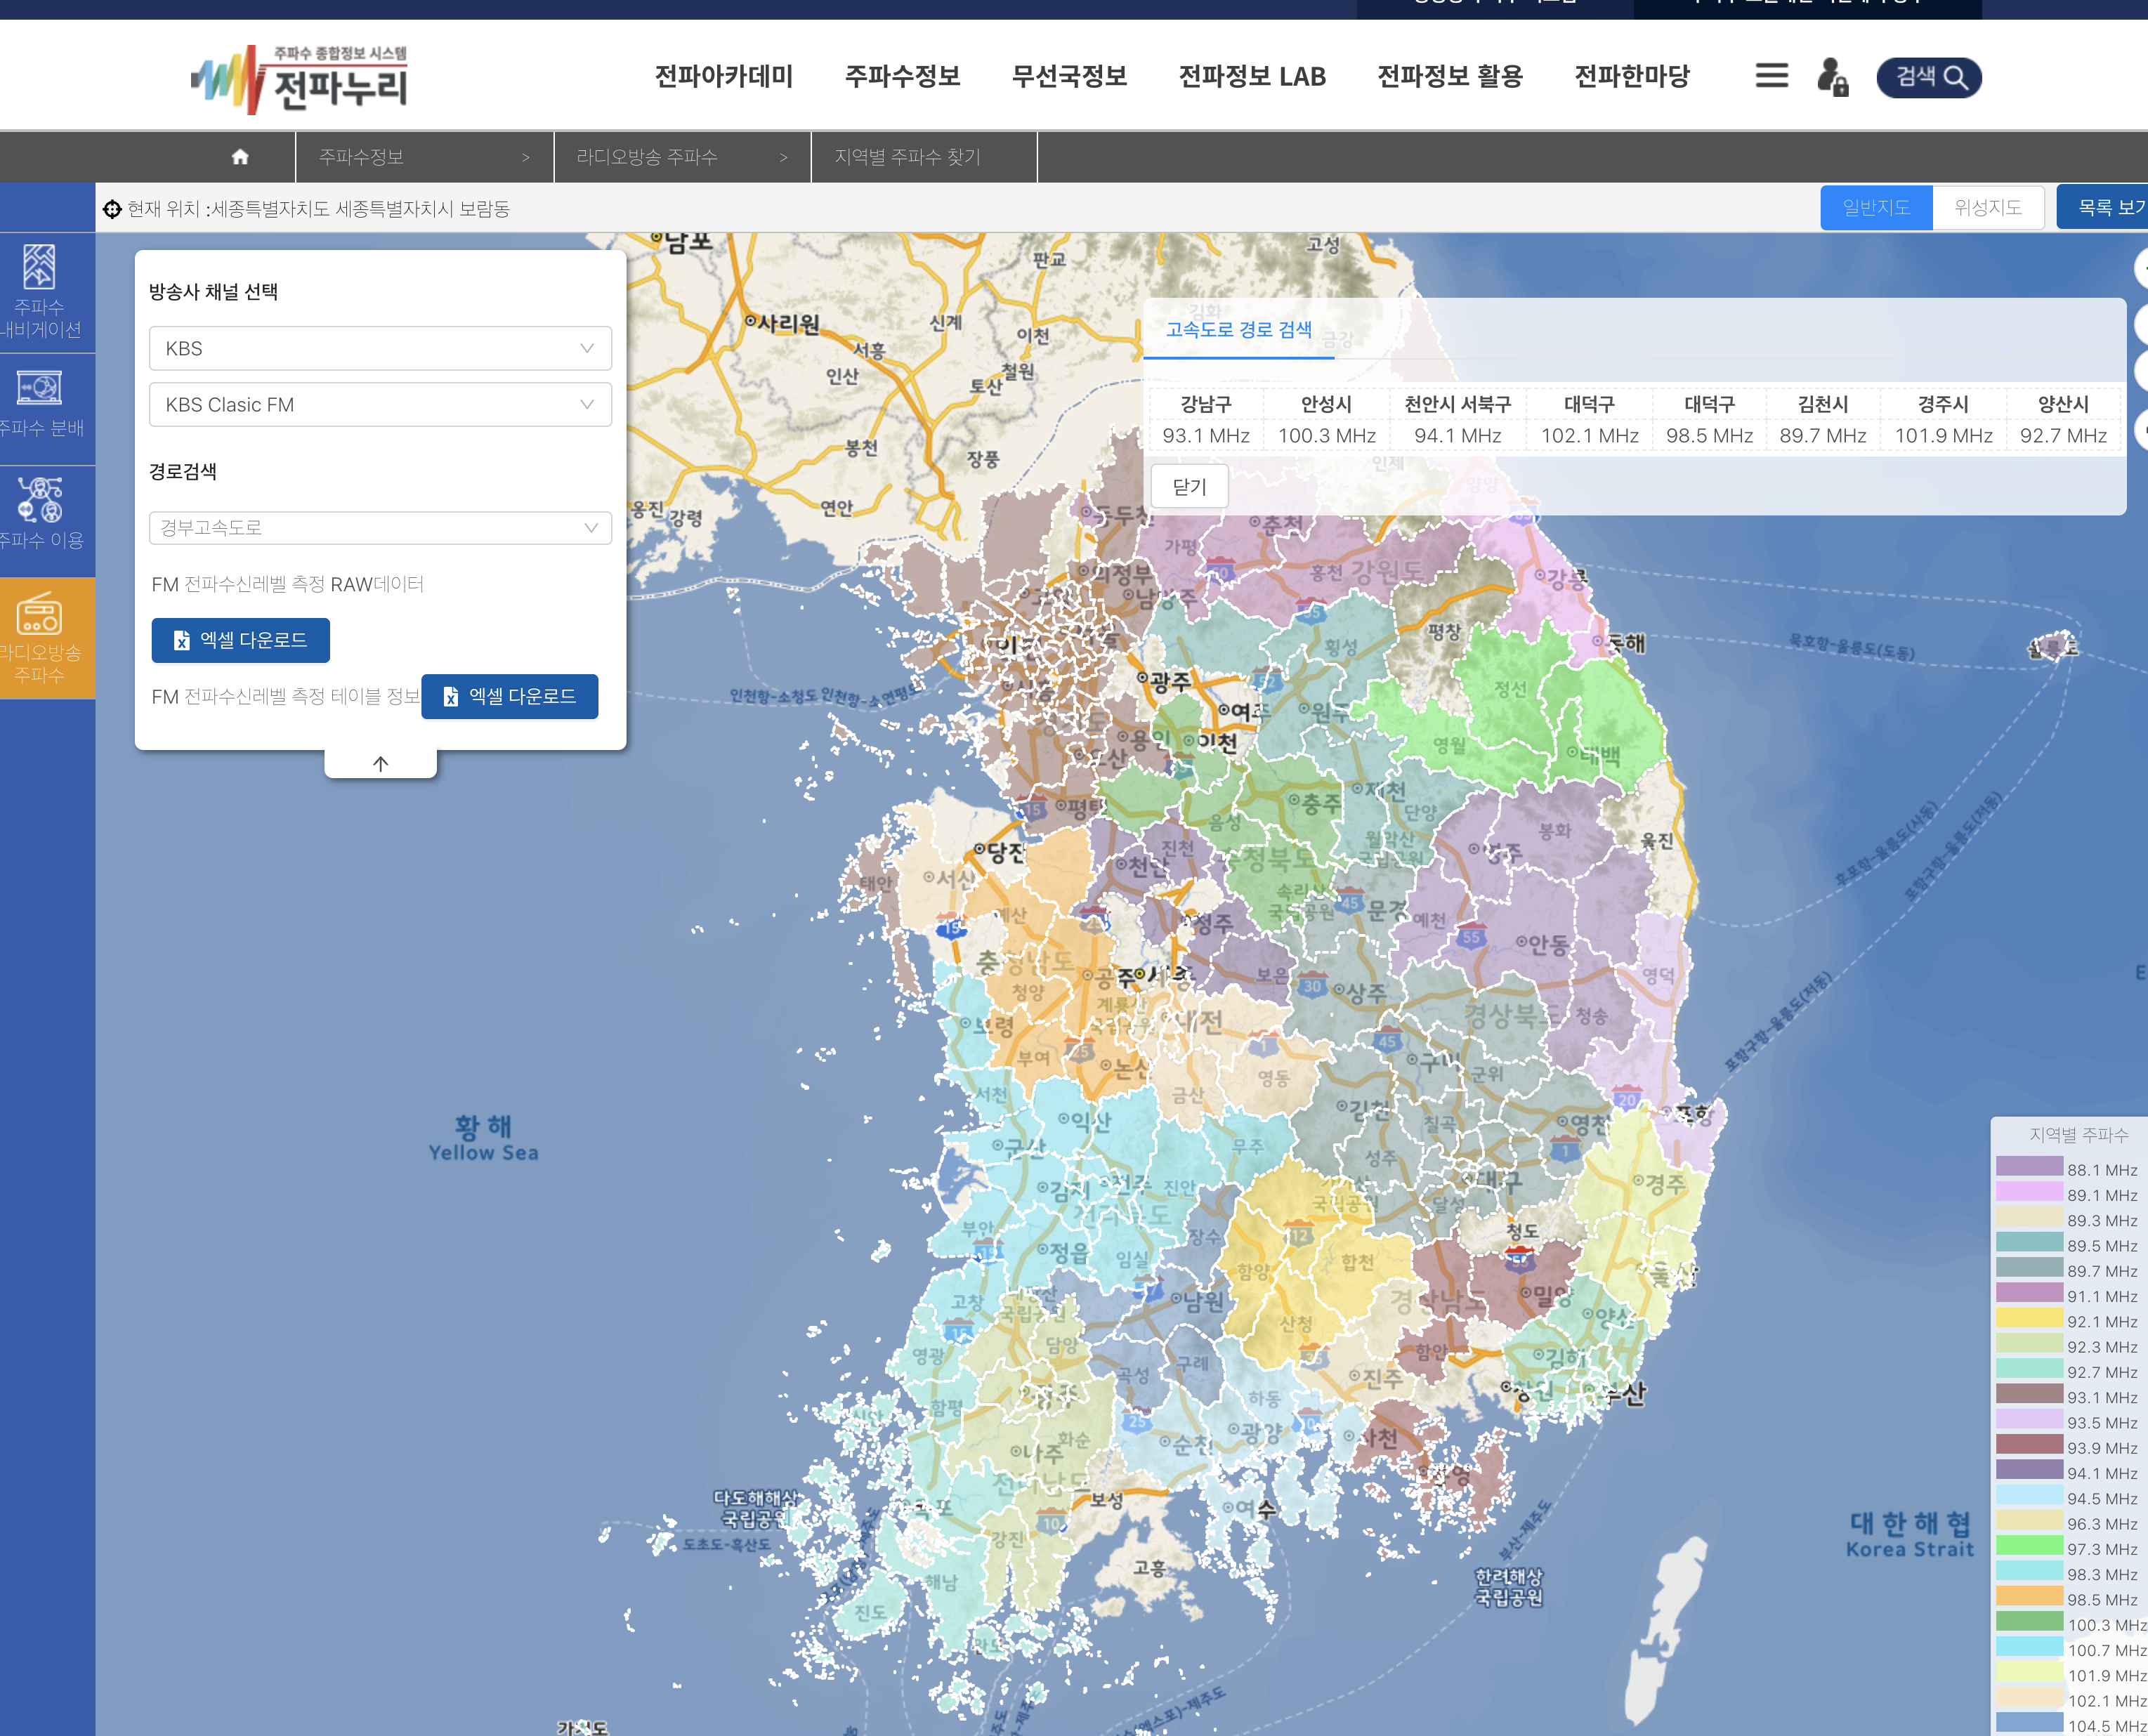Viewport: 2148px width, 1736px height.
Task: Click the 88.1 MHz legend swatch
Action: pos(2029,1166)
